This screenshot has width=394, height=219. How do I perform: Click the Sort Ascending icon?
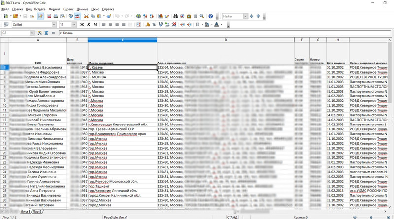(148, 16)
